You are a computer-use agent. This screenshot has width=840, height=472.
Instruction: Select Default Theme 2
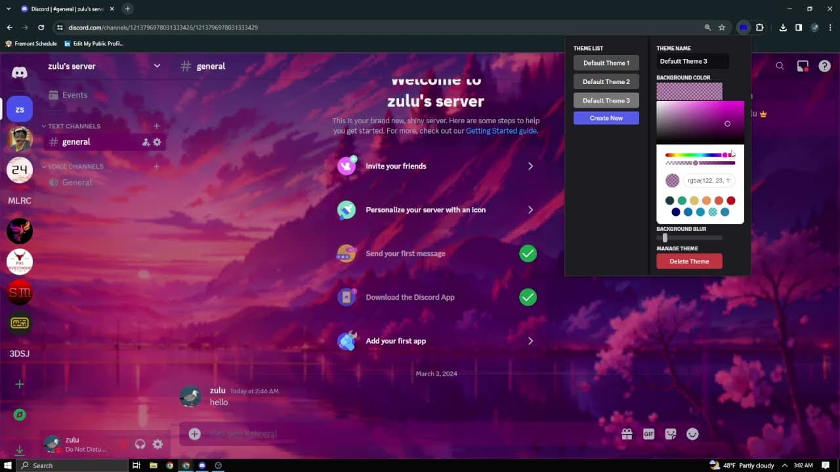606,82
